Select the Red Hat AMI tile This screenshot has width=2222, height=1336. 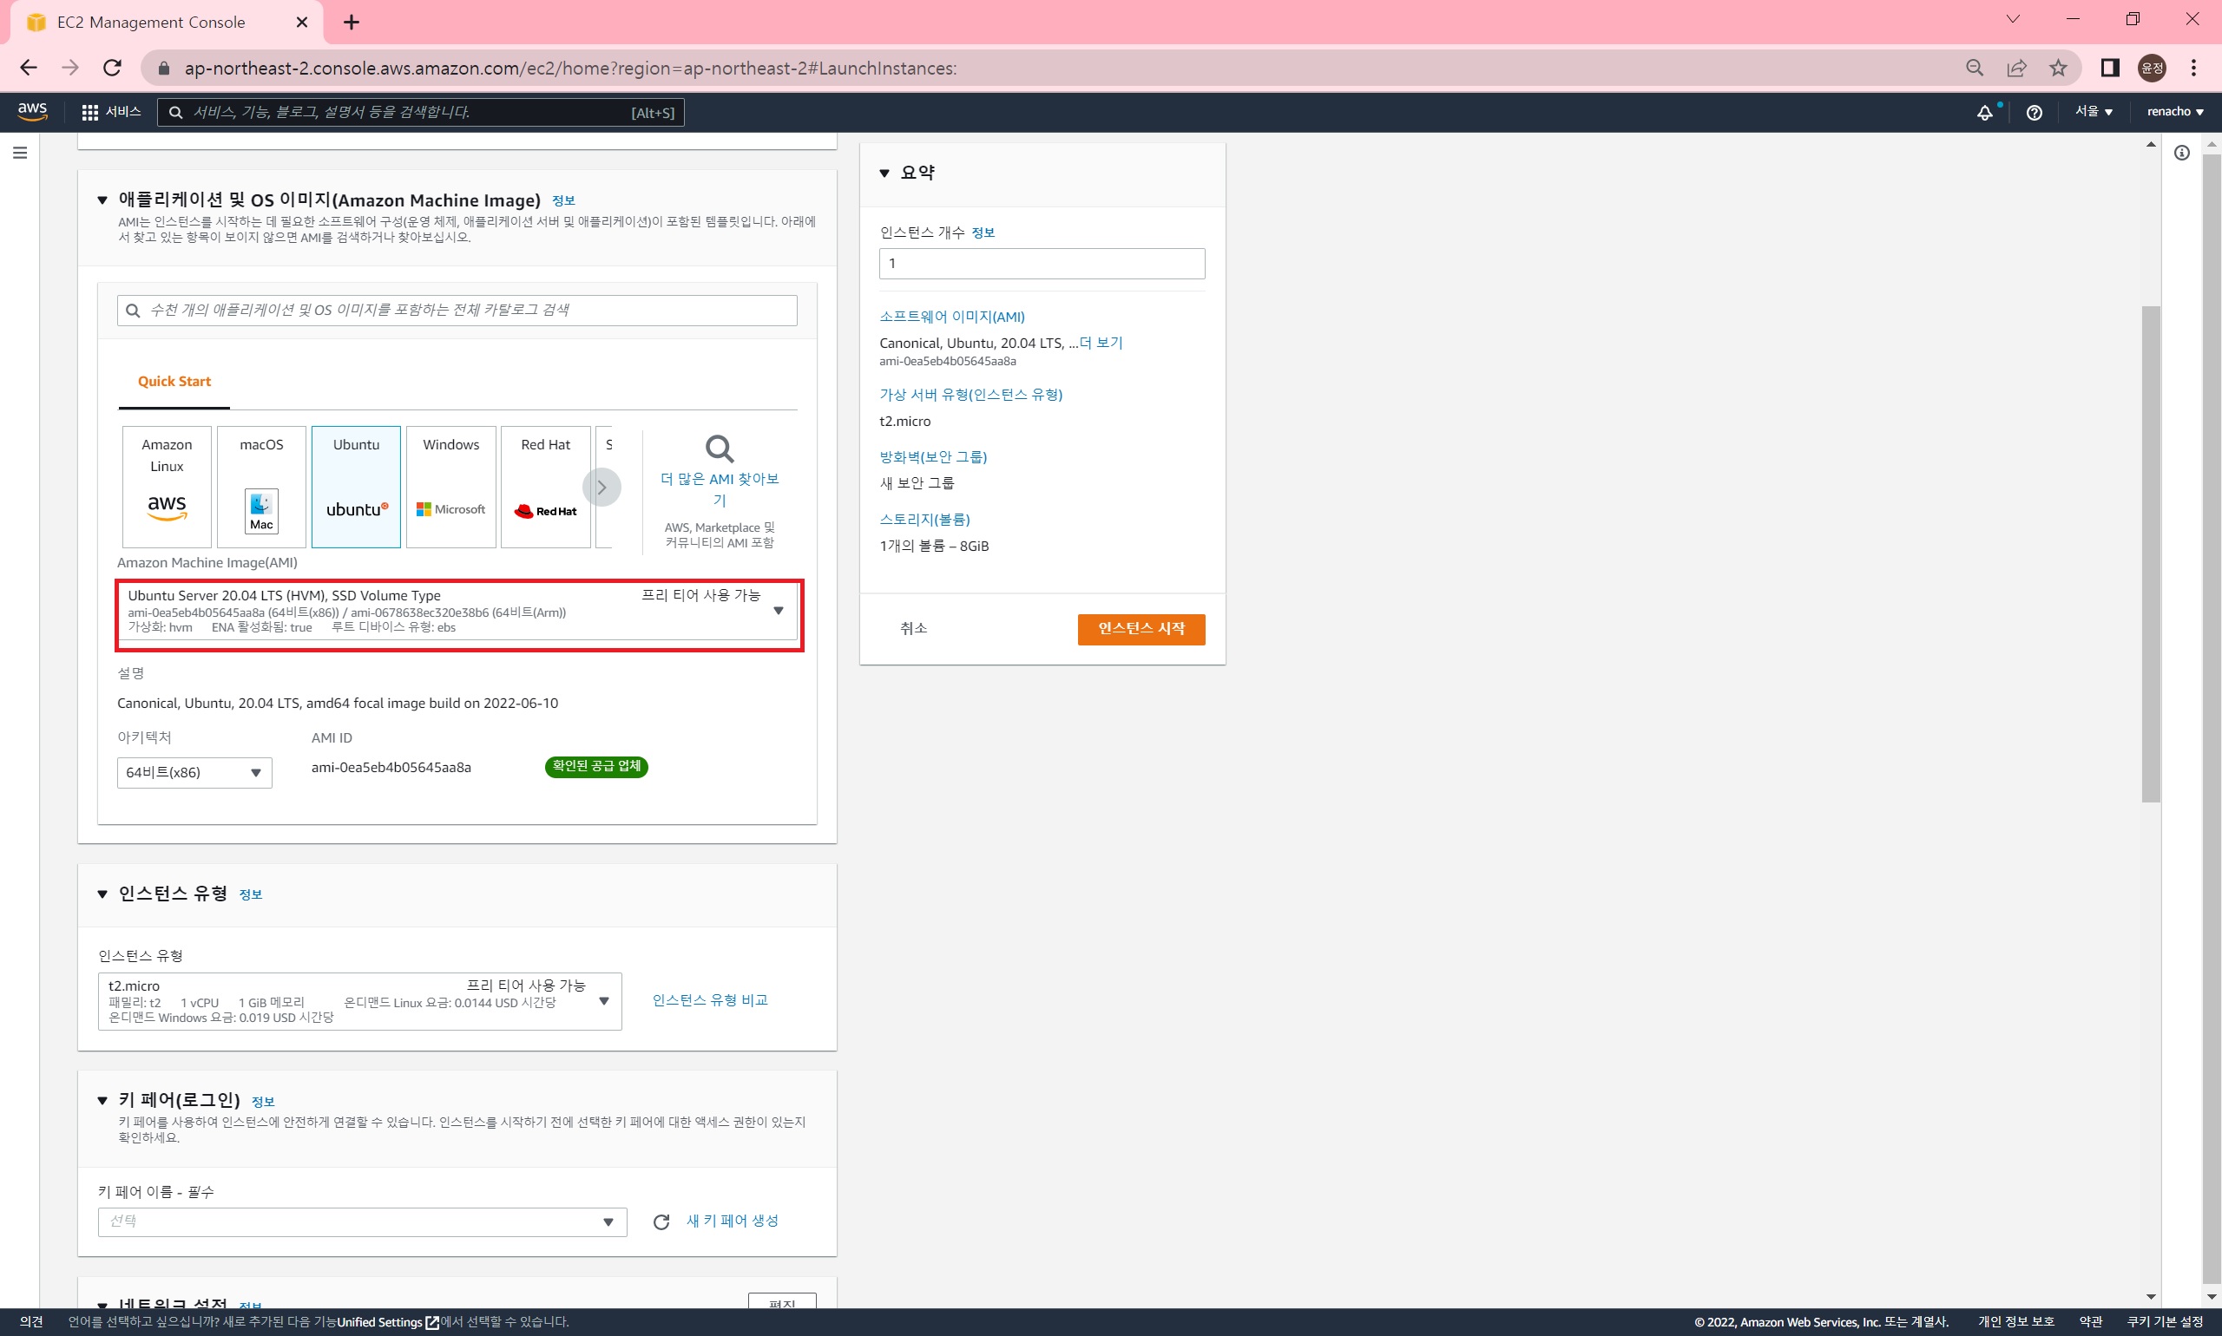pyautogui.click(x=546, y=486)
